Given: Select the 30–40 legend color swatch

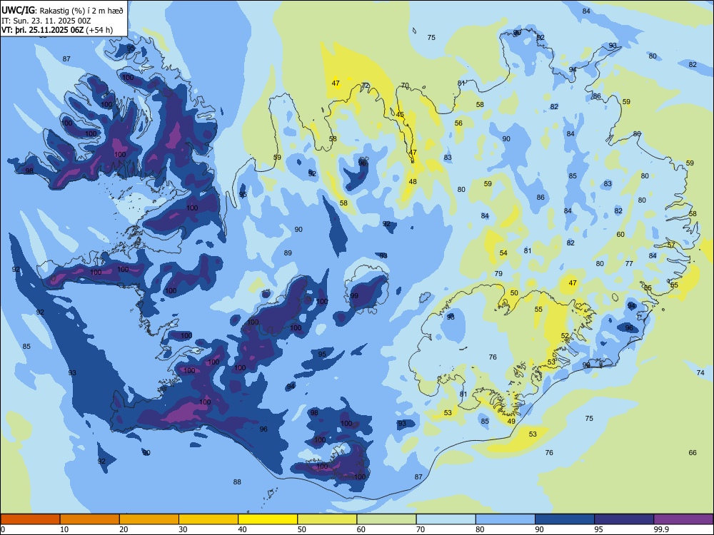Looking at the screenshot, I should pyautogui.click(x=208, y=519).
